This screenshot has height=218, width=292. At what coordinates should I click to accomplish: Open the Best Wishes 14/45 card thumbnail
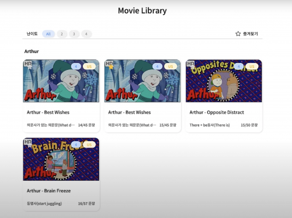[x=61, y=81]
